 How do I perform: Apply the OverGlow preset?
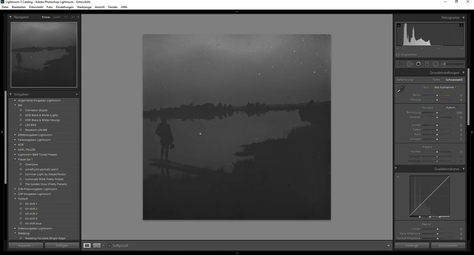click(x=31, y=164)
